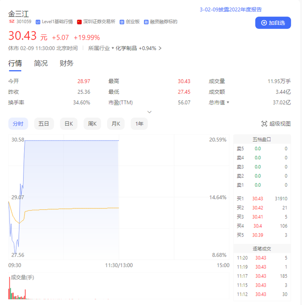Click the 买2 price 30.42
The width and height of the screenshot is (302, 305).
[258, 208]
